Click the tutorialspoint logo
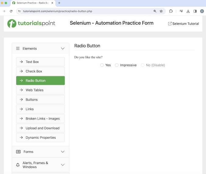 click(x=31, y=23)
